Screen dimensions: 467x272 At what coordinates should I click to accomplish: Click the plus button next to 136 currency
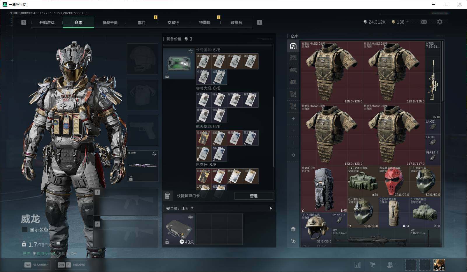coord(408,22)
